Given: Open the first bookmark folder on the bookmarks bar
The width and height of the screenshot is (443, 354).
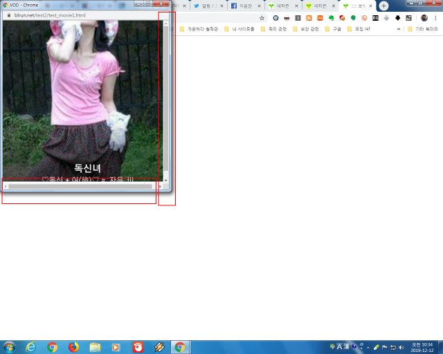Looking at the screenshot, I should [x=199, y=29].
